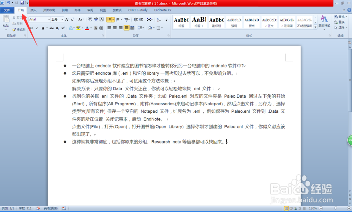
Task: Click the Character Shading icon
Action: [x=96, y=28]
